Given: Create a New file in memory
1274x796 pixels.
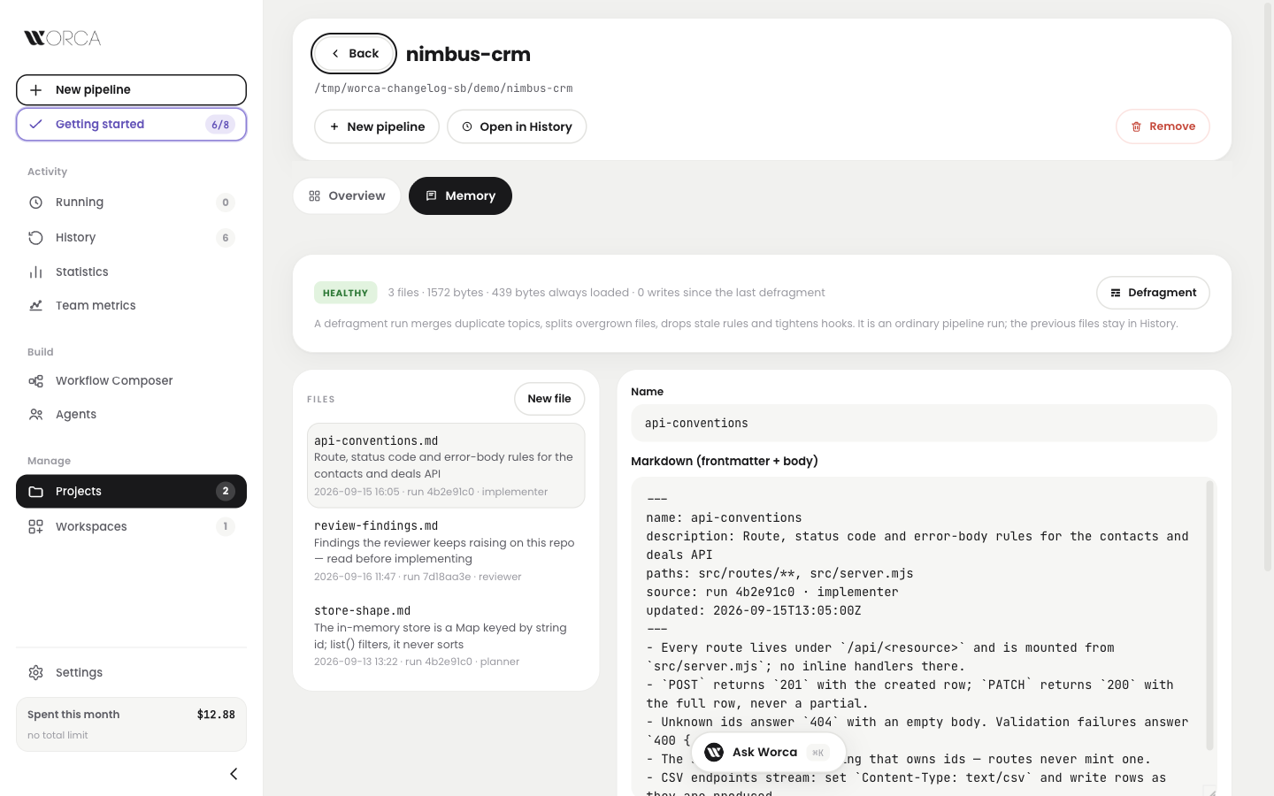Looking at the screenshot, I should click(x=549, y=399).
